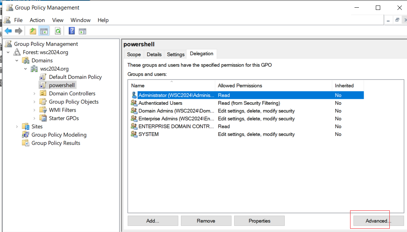Click the Forward arrow toolbar icon

pyautogui.click(x=19, y=31)
